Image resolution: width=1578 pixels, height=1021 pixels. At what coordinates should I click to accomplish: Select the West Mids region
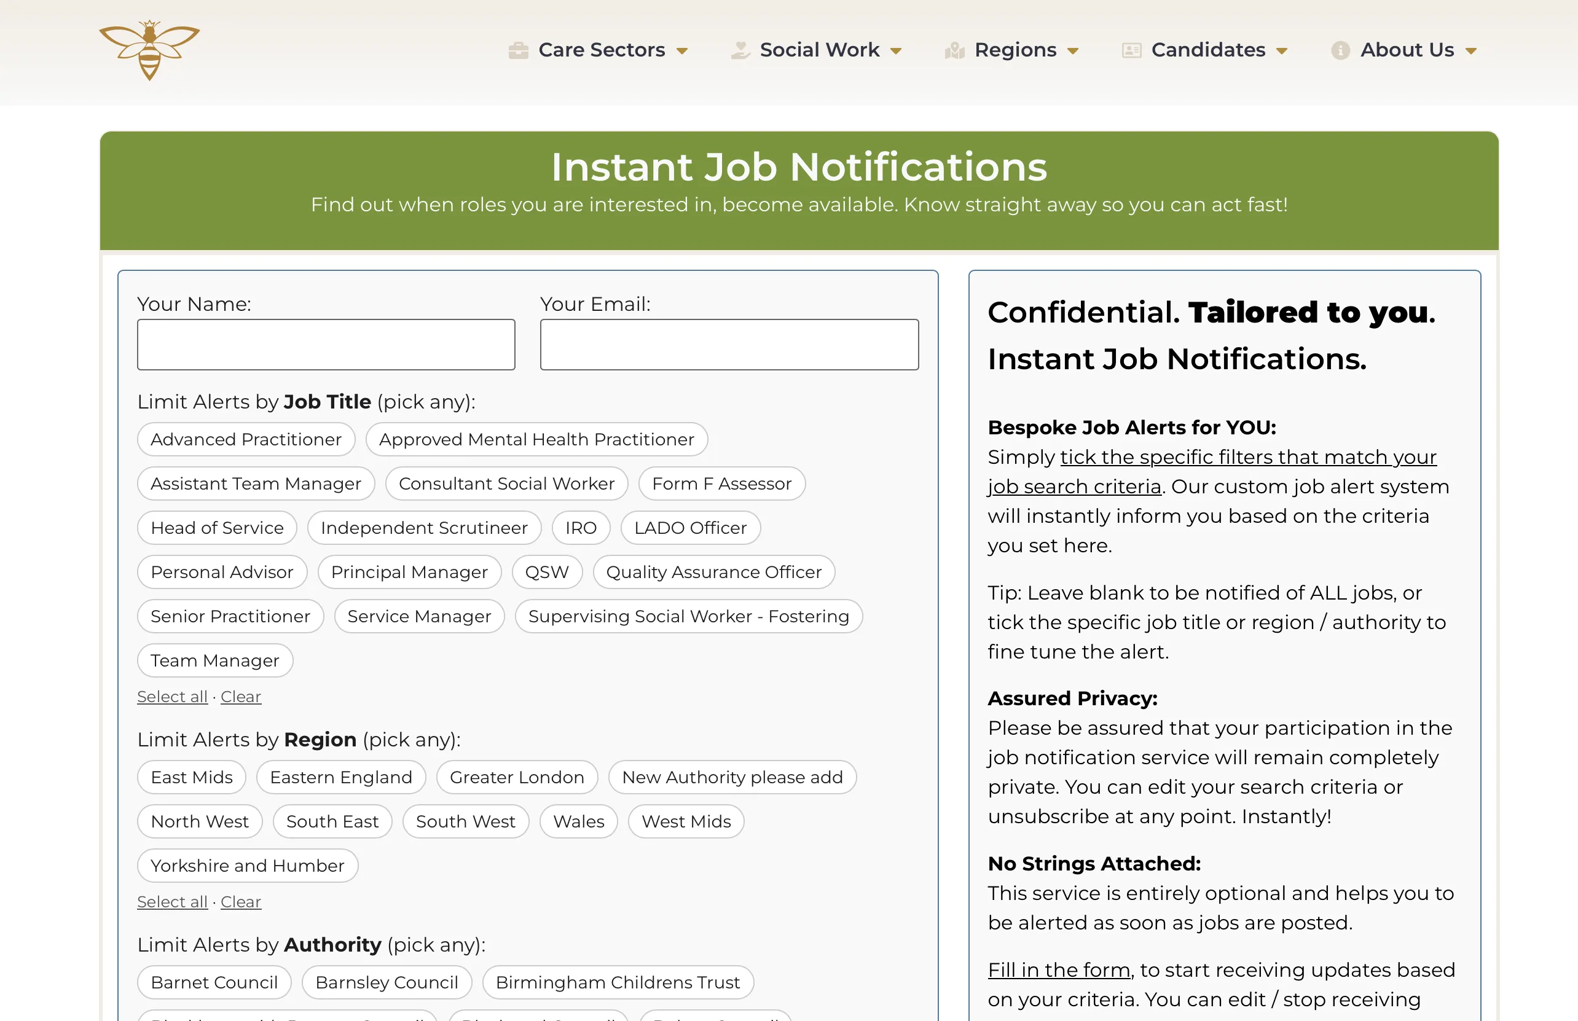point(686,822)
